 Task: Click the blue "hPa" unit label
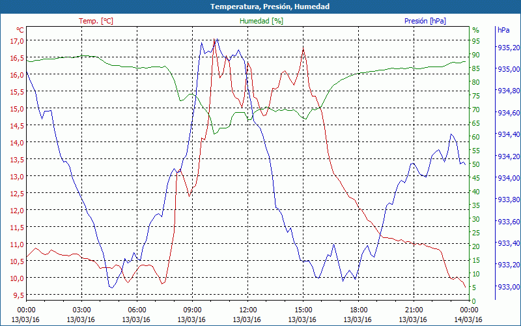pos(503,30)
